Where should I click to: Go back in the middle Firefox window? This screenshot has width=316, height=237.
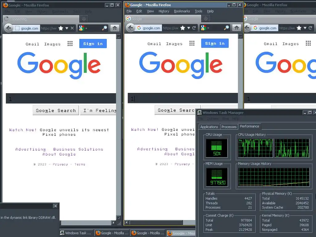tap(131, 28)
